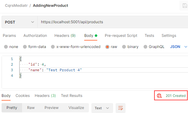Choose x-www-form-urlencoded body option

53,47
